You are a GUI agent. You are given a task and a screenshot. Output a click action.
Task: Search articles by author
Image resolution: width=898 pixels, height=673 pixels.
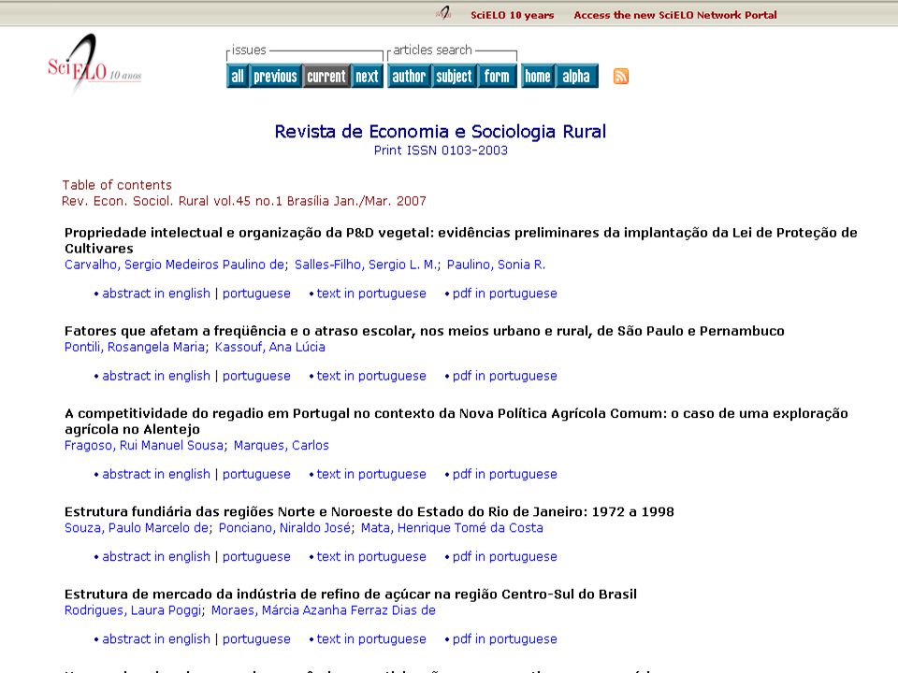tap(409, 76)
